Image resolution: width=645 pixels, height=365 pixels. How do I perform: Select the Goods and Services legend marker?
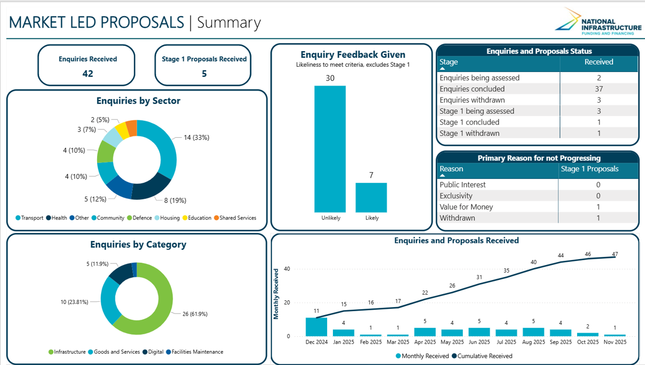coord(91,352)
